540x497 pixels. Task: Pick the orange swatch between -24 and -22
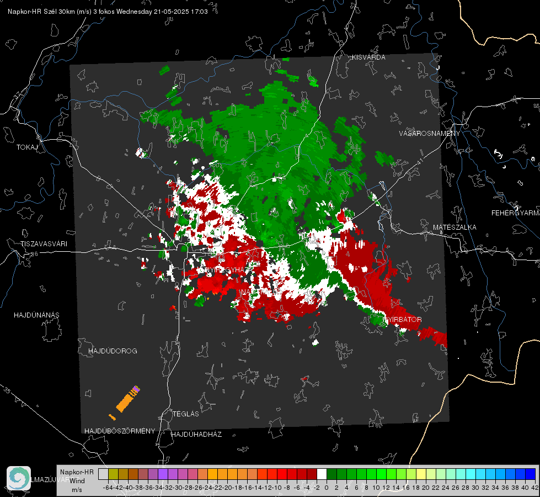click(x=213, y=474)
